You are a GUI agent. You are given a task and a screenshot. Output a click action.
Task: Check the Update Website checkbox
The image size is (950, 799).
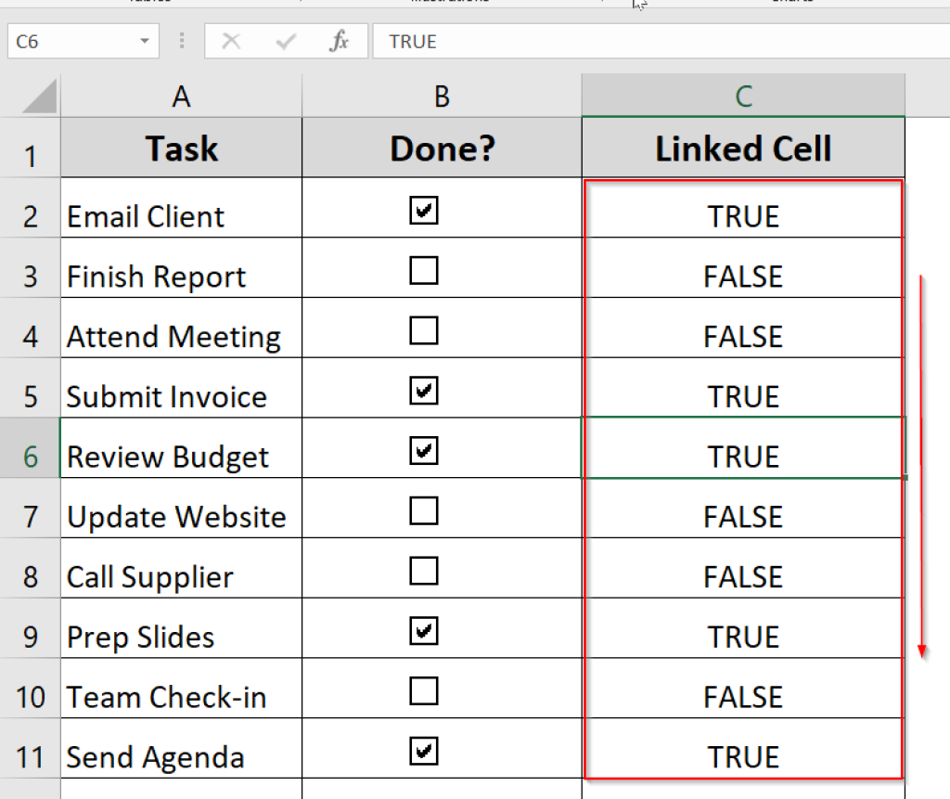tap(423, 510)
